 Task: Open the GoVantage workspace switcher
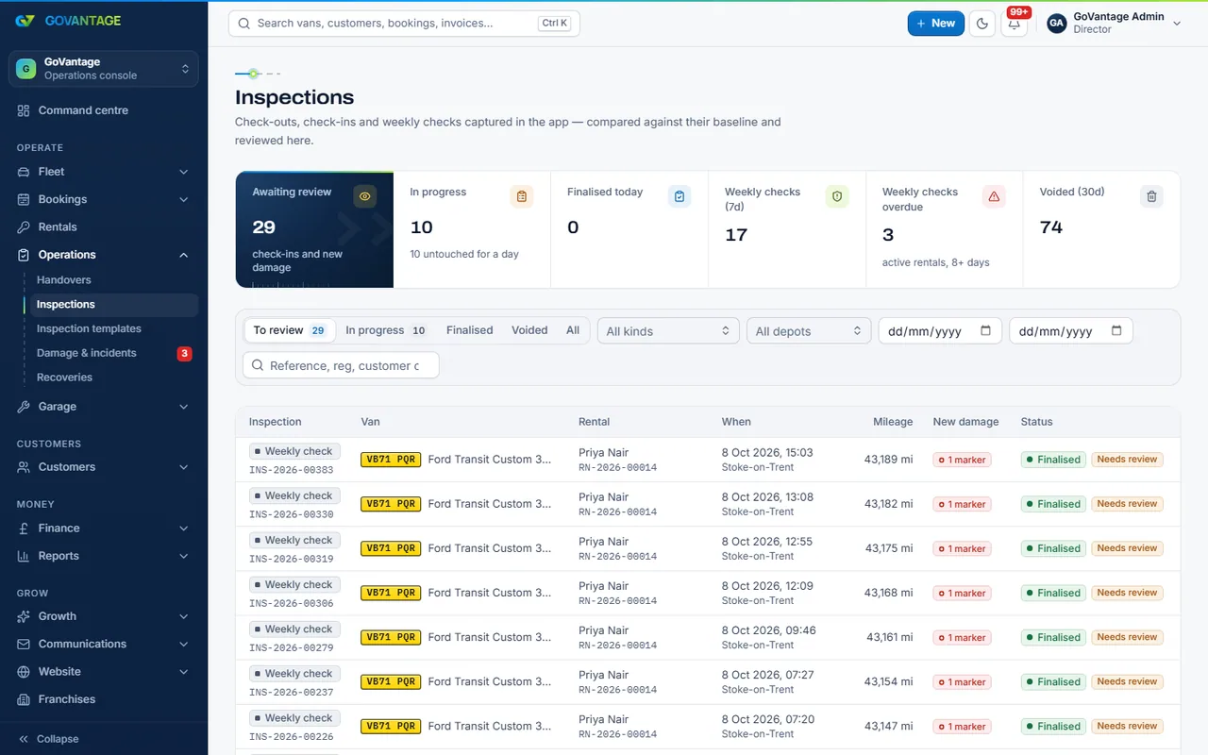[x=104, y=69]
